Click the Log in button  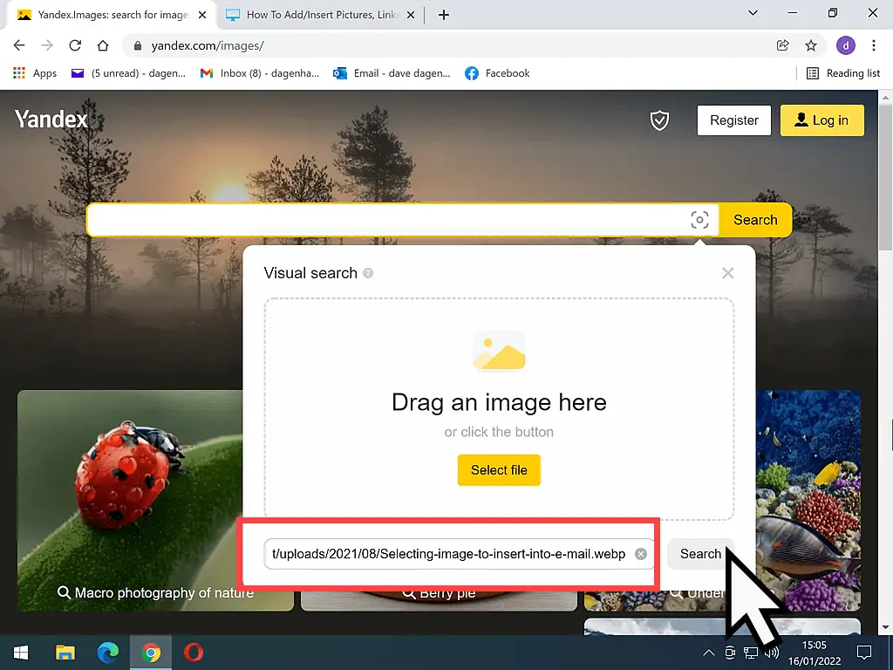pos(821,120)
